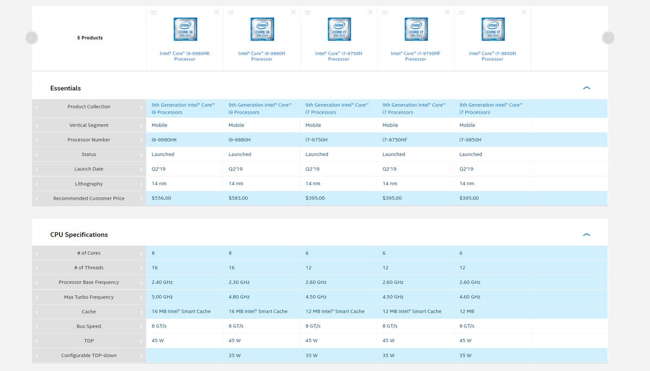Click left arrow on # of Cores row
Image resolution: width=650 pixels, height=371 pixels.
(x=36, y=253)
